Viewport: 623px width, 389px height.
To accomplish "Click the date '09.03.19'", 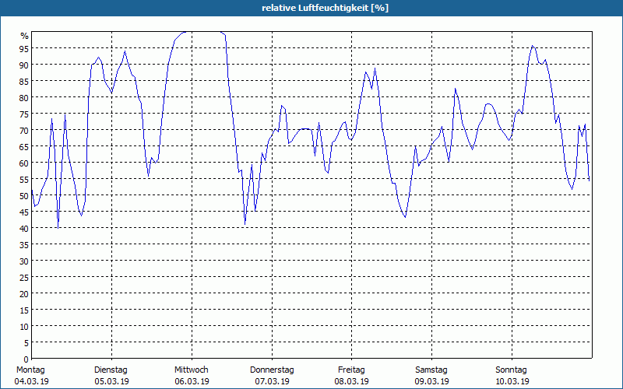I will (x=432, y=381).
